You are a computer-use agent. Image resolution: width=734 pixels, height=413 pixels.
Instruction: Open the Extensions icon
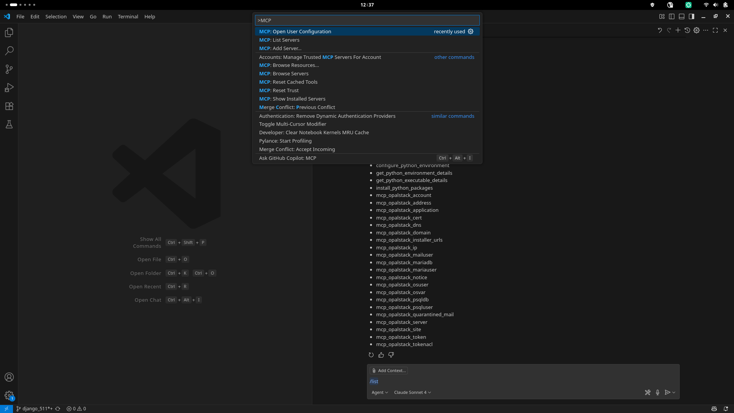pos(9,106)
